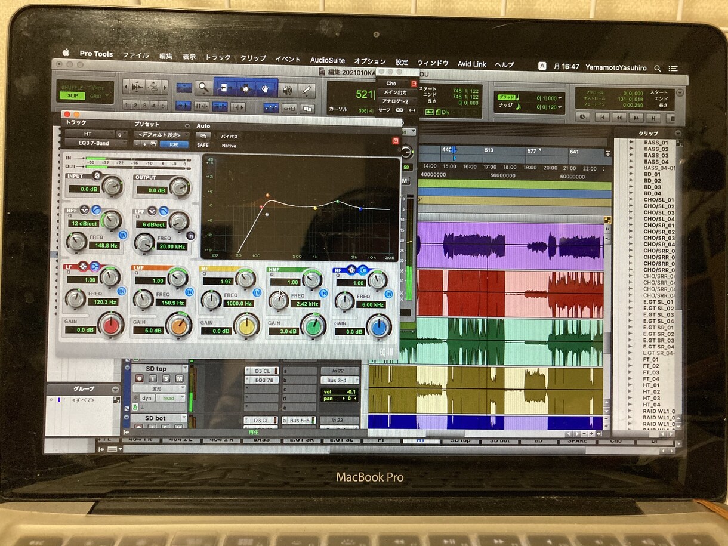728x546 pixels.
Task: Toggle the LMF band IN button
Action: 189,292
